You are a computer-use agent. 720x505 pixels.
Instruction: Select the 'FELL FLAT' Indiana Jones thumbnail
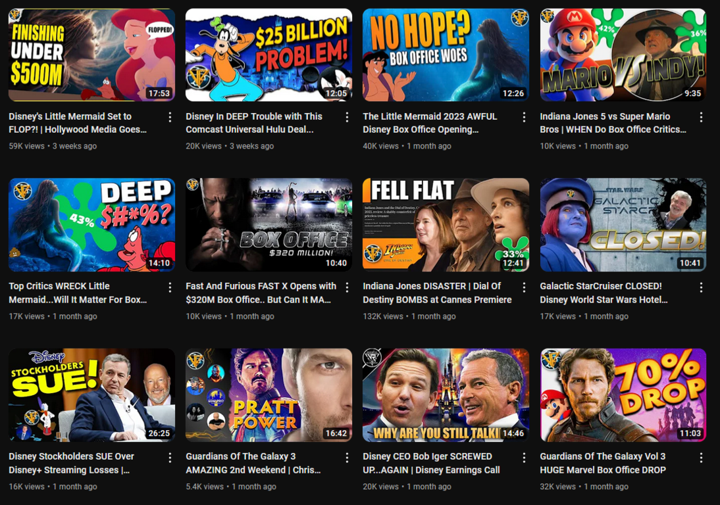tap(446, 225)
